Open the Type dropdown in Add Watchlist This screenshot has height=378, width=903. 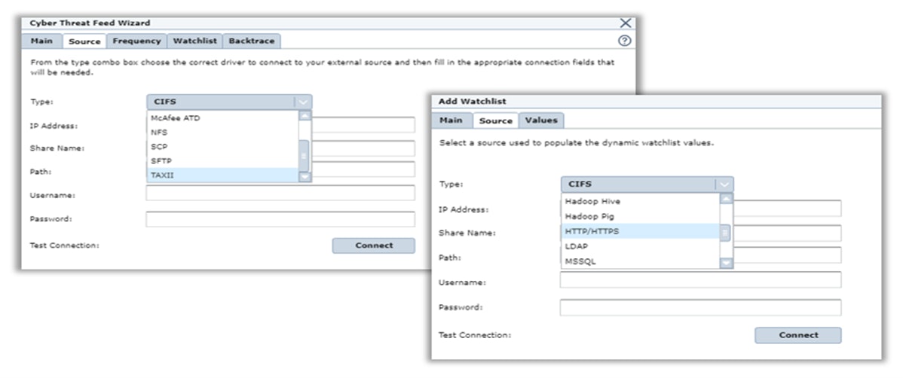tap(724, 184)
